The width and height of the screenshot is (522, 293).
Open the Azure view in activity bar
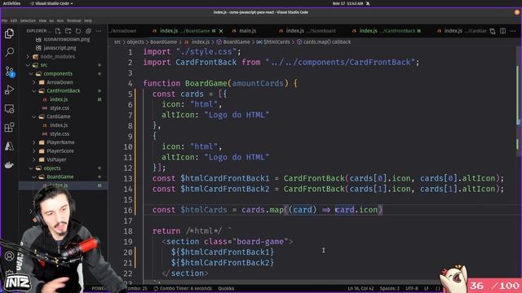pyautogui.click(x=9, y=146)
